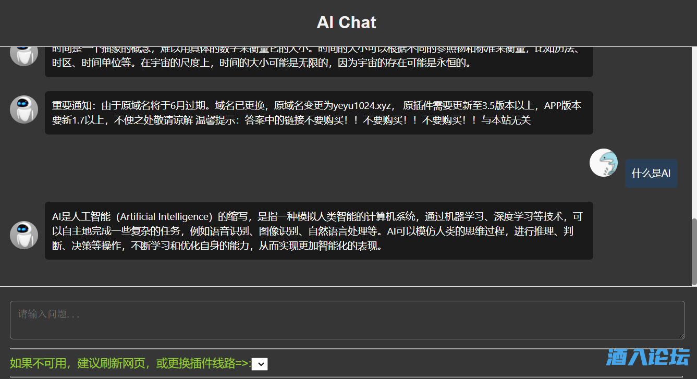Click the 酒入论坛 watermark logo
Screen dimensions: 697x379
pos(647,358)
